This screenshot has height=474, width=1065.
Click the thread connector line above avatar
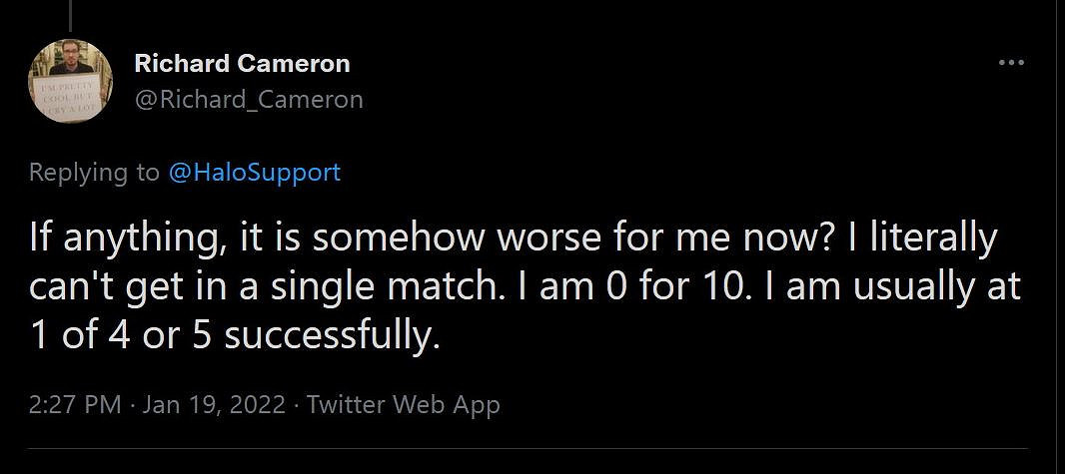pos(70,14)
